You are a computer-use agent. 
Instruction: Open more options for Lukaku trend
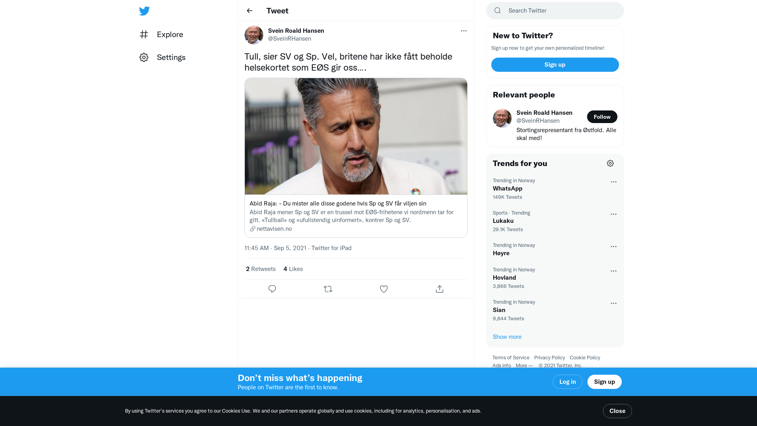pos(613,214)
